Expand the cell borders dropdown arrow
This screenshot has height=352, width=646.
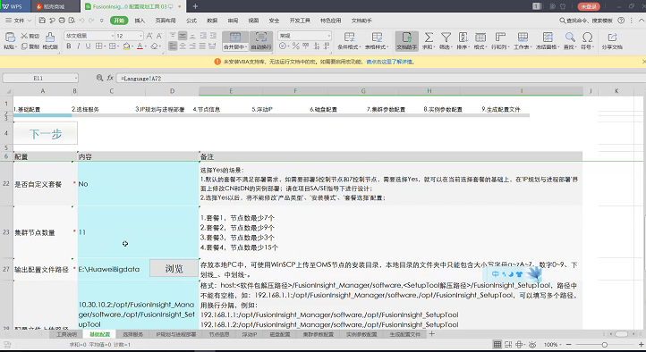[x=105, y=46]
